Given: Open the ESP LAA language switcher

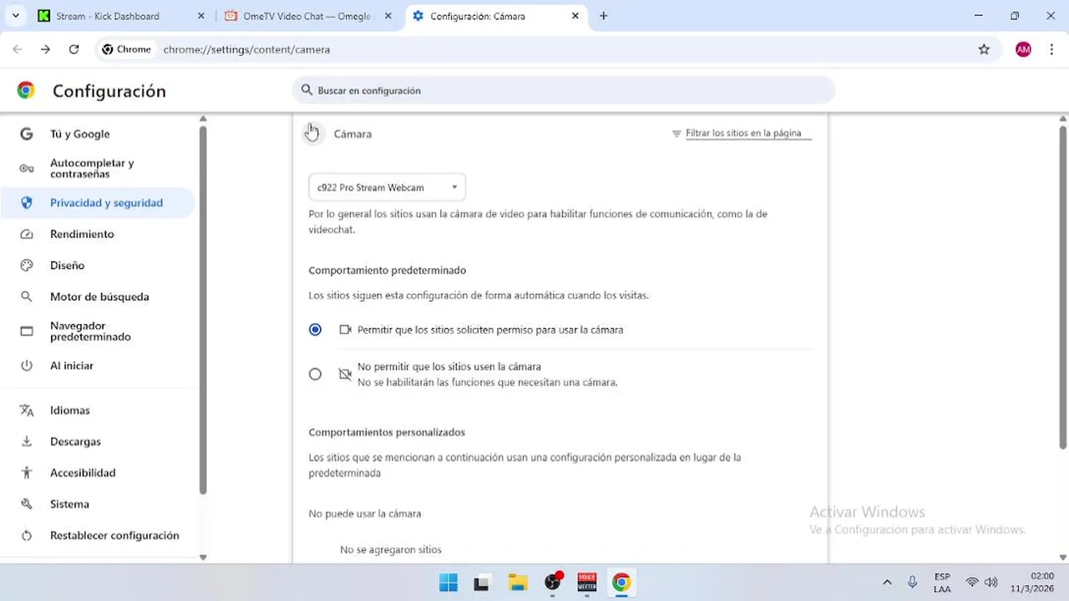Looking at the screenshot, I should pyautogui.click(x=942, y=583).
